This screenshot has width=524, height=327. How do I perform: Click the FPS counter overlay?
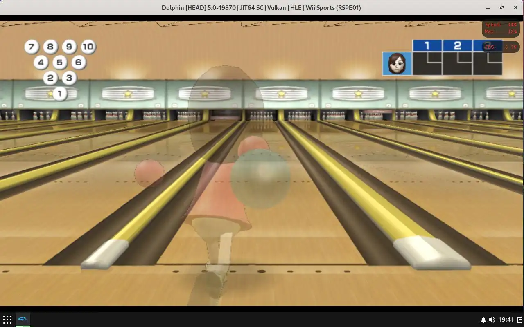[501, 47]
